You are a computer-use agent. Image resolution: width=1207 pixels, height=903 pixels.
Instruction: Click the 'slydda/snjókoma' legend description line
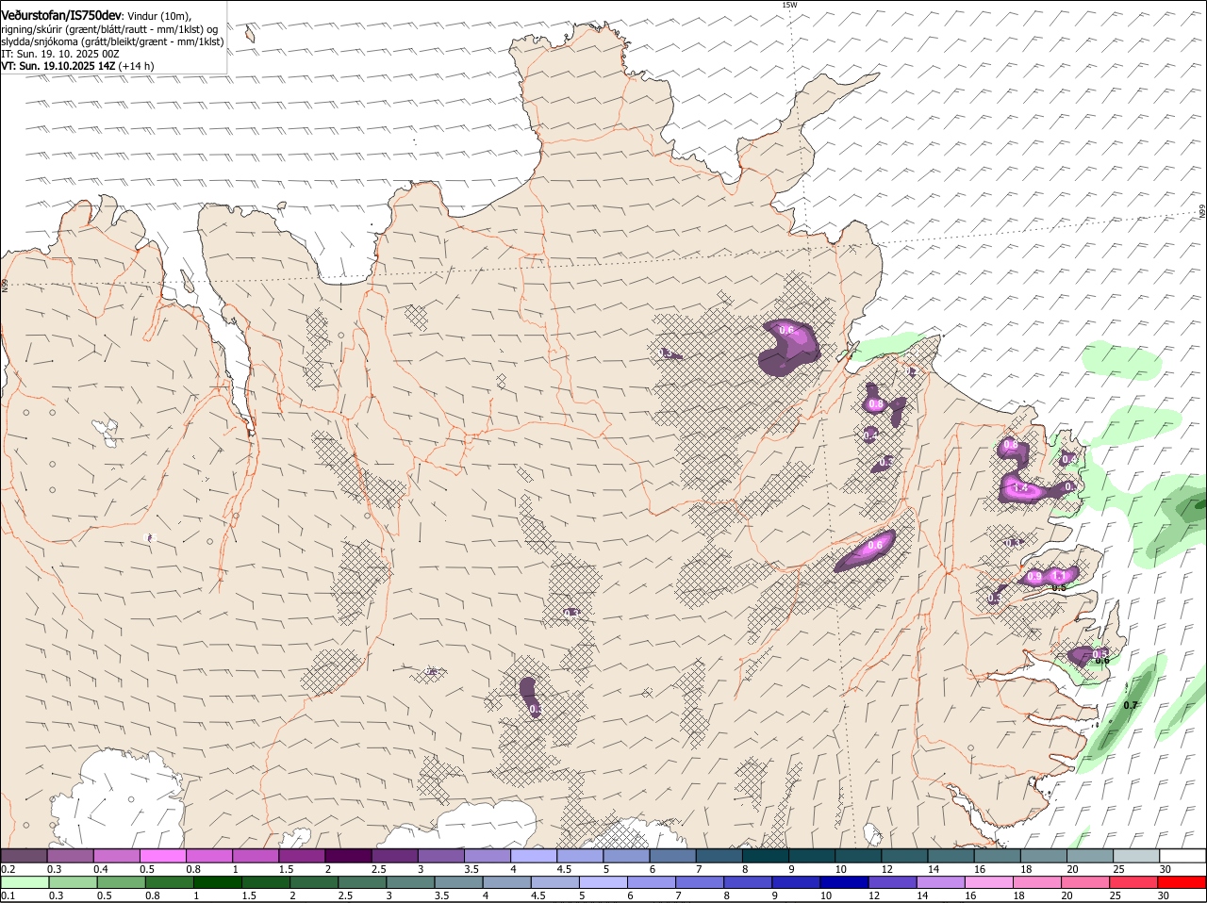pyautogui.click(x=112, y=41)
